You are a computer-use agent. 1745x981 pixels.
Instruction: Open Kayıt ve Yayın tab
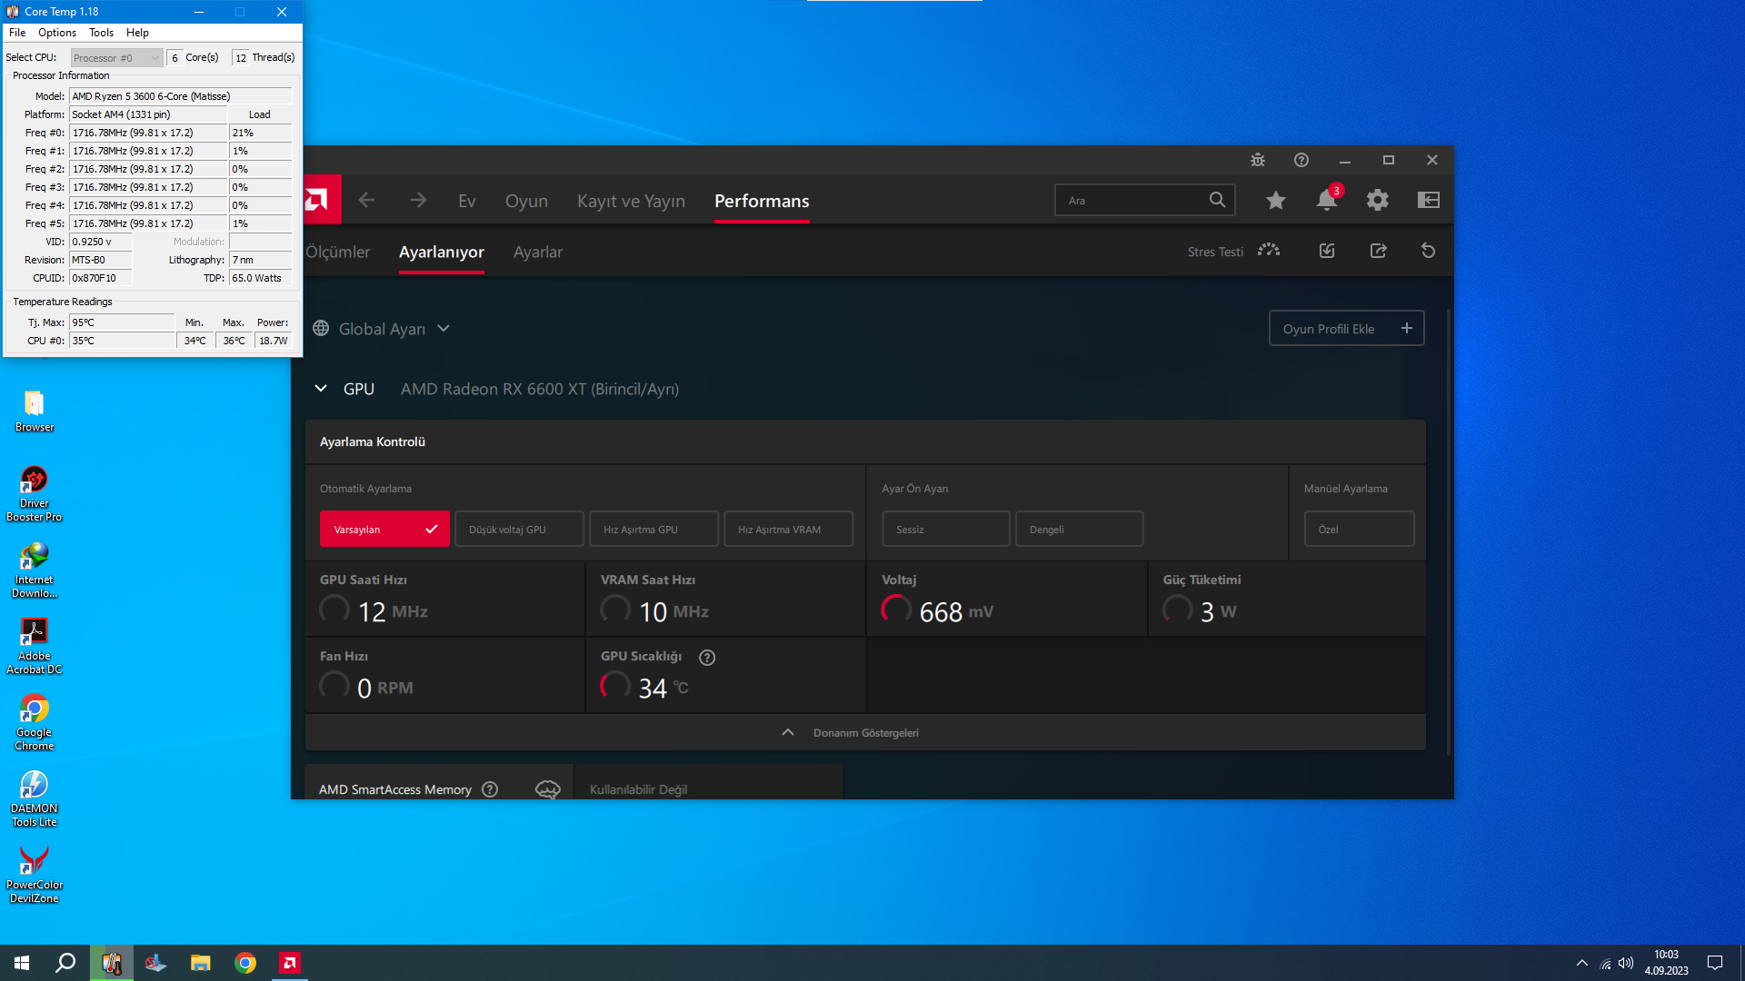coord(631,201)
